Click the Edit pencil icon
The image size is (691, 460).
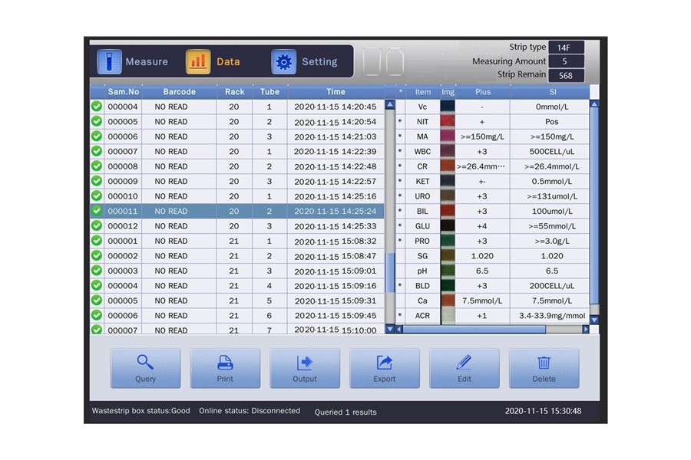pos(464,362)
